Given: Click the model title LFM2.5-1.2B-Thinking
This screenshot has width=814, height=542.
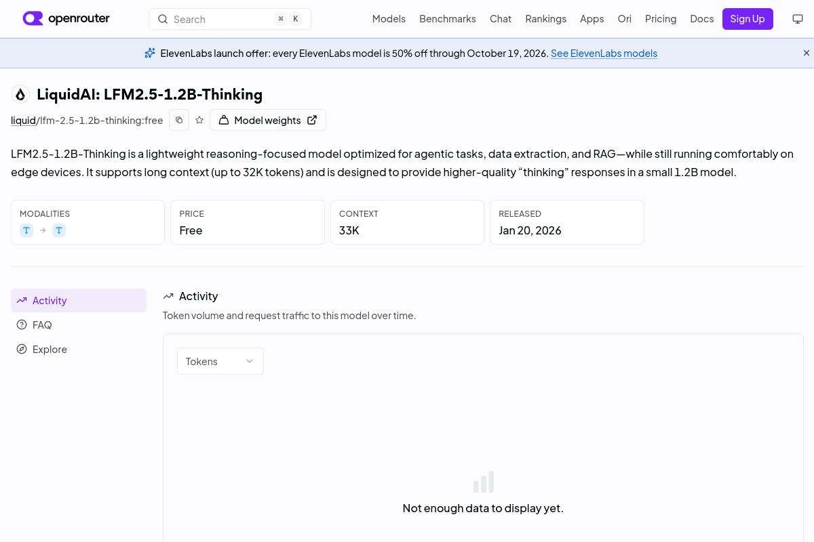Looking at the screenshot, I should click(x=149, y=94).
